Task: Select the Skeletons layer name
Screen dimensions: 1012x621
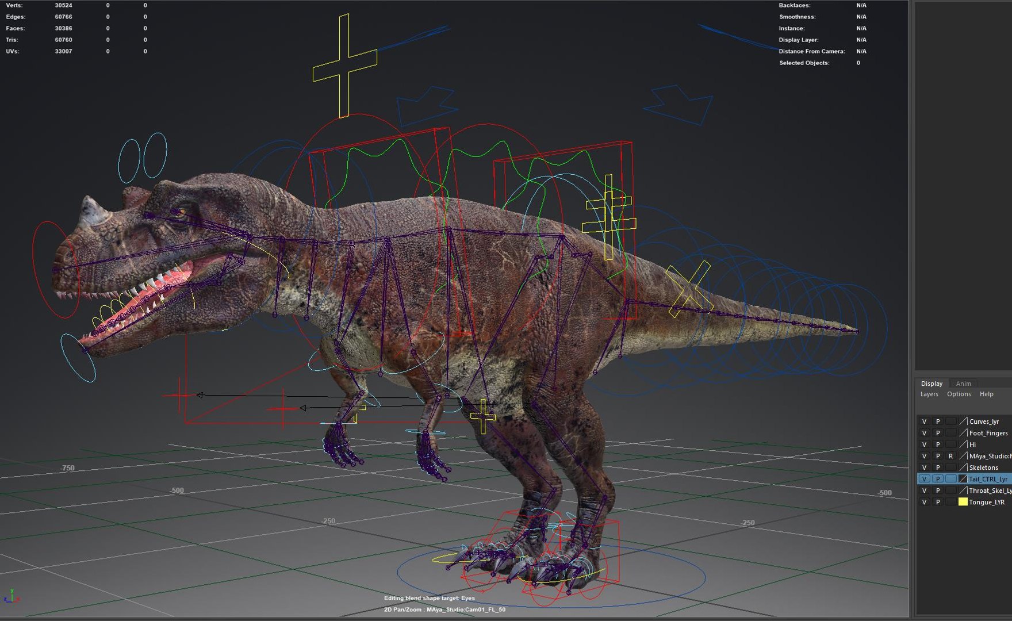Action: 983,467
